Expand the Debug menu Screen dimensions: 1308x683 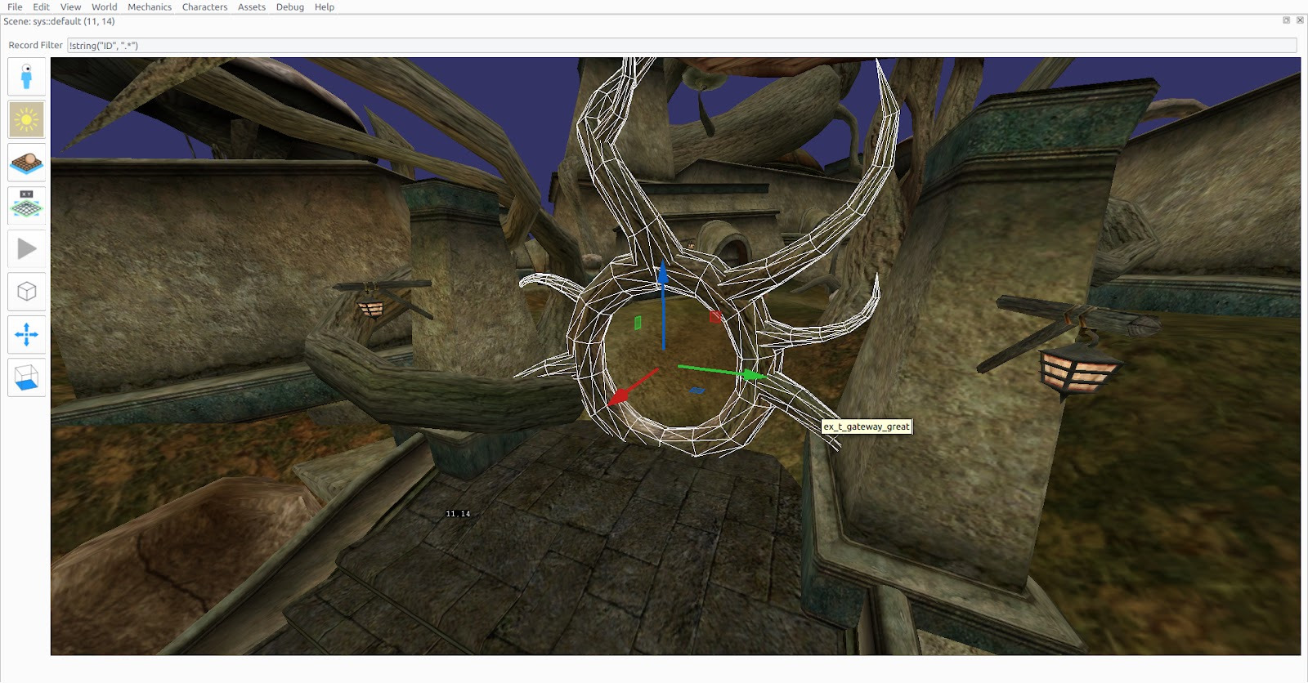(289, 7)
